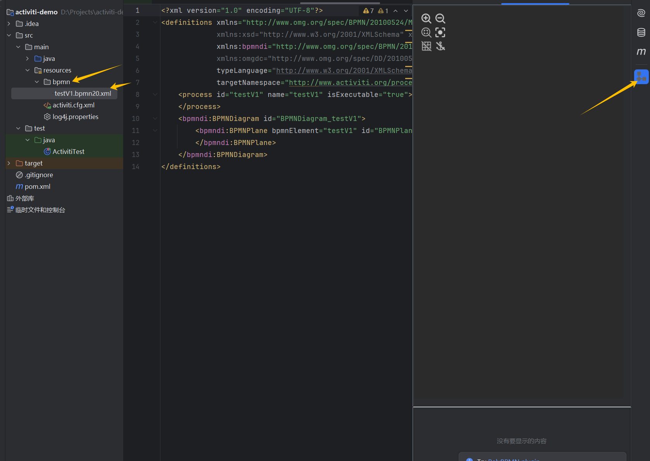
Task: Fold the BPMNPlane element at line 11
Action: (155, 131)
